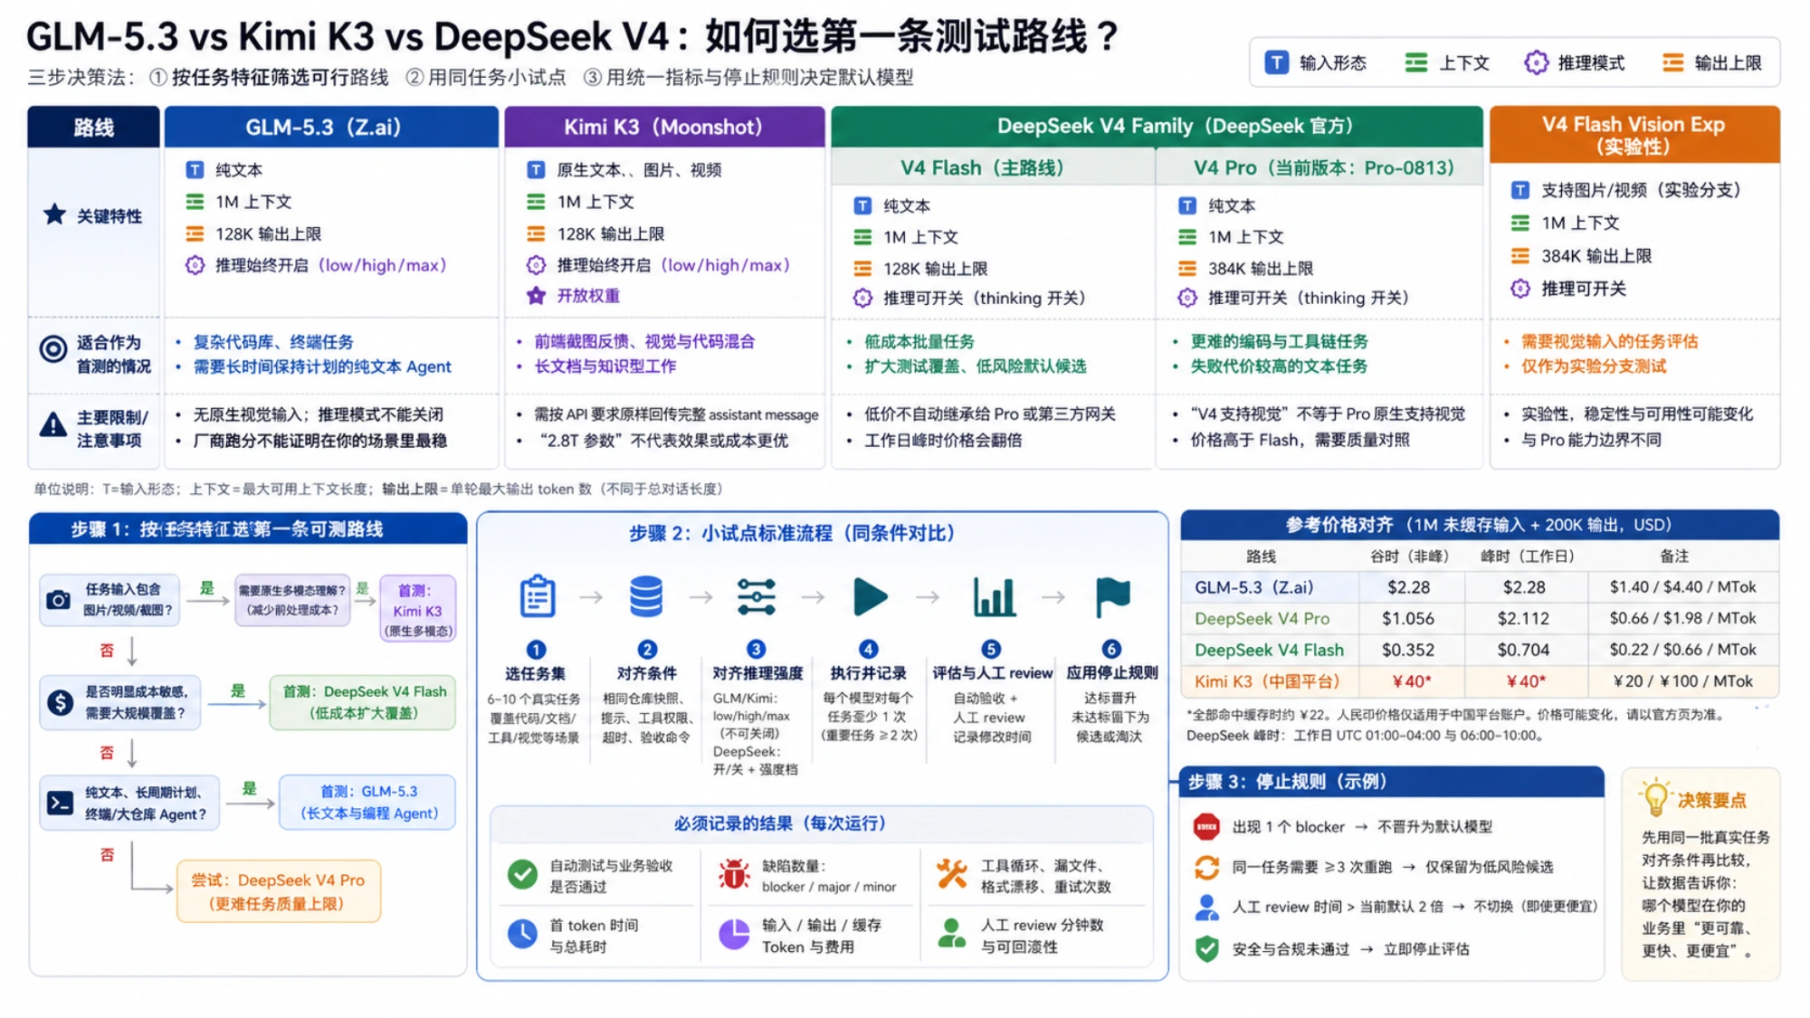Viewport: 1810px width, 1018px height.
Task: Click the 首测：GLM-5.3 result box
Action: pyautogui.click(x=367, y=803)
